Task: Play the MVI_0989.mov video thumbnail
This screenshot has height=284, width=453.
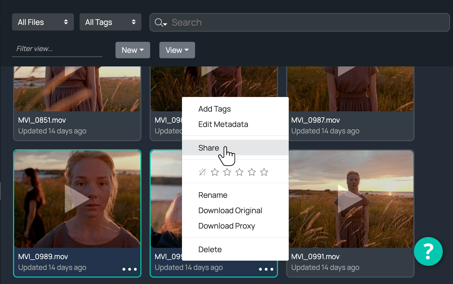Action: (x=77, y=199)
